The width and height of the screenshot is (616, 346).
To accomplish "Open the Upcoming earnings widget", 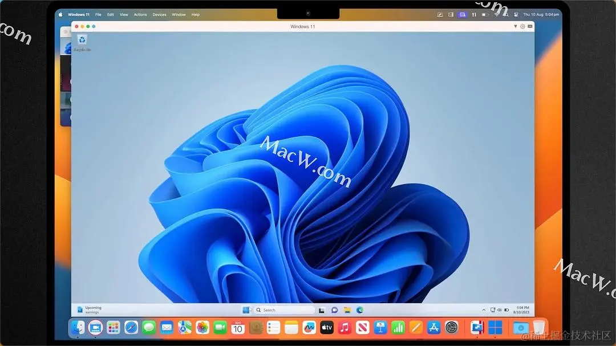I will pos(90,310).
